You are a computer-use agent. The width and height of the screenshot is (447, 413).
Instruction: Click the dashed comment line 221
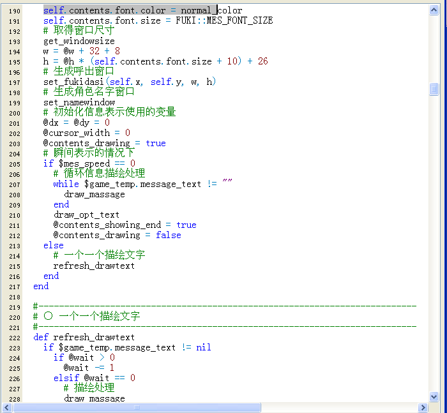[225, 327]
